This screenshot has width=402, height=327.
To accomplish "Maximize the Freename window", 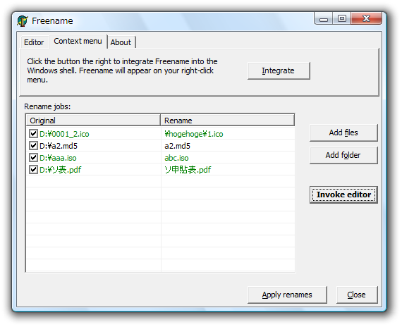I will pyautogui.click(x=342, y=19).
